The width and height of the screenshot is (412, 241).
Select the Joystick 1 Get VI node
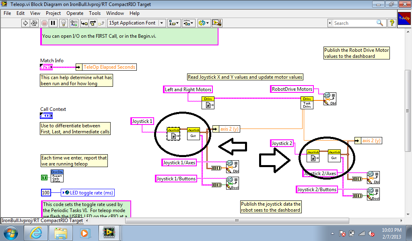pyautogui.click(x=194, y=134)
